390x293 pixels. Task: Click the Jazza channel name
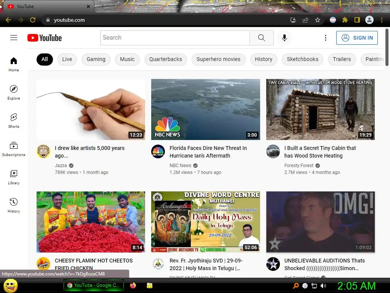pyautogui.click(x=61, y=166)
